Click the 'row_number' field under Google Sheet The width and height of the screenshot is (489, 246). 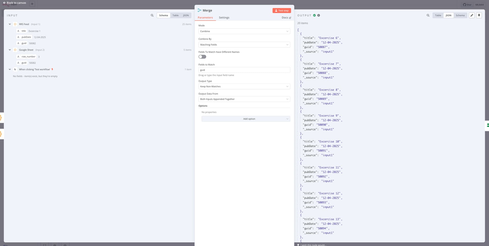point(29,57)
